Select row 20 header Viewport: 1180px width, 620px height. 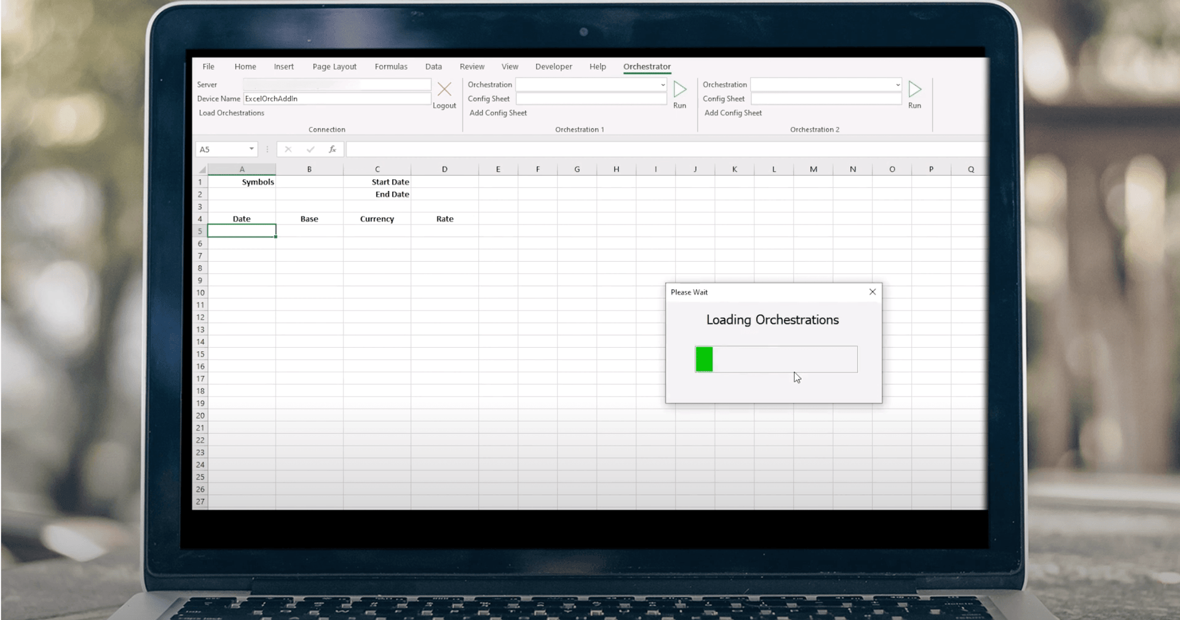tap(200, 415)
